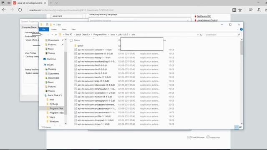The height and width of the screenshot is (150, 267).
Task: Sort by the Name column header
Action: (x=77, y=40)
